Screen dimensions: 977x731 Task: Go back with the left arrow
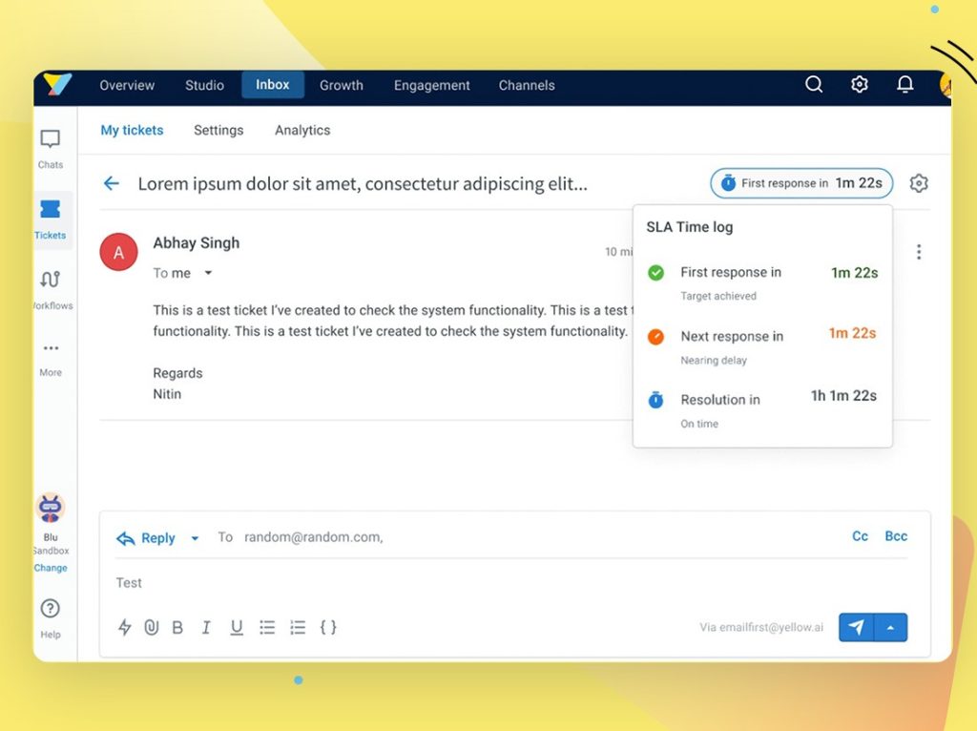coord(111,183)
